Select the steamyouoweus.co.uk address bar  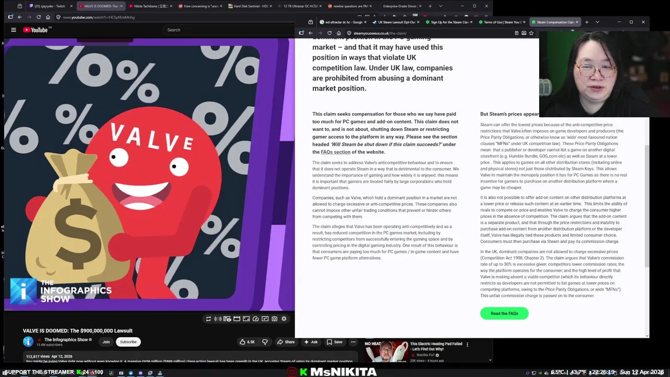pyautogui.click(x=380, y=33)
